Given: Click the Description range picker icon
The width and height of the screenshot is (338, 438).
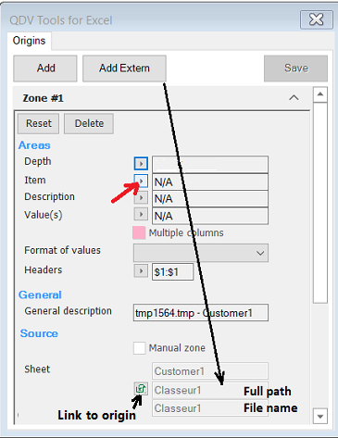Looking at the screenshot, I should pos(141,197).
